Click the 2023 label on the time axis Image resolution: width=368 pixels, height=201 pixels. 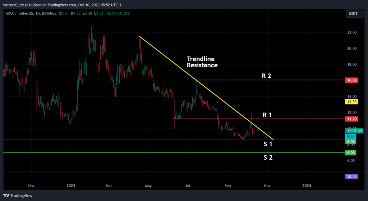point(71,186)
